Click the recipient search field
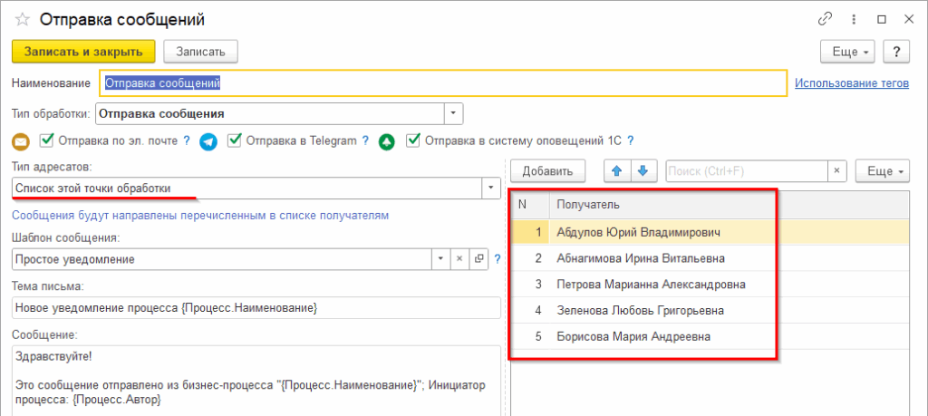This screenshot has height=416, width=928. [x=747, y=170]
